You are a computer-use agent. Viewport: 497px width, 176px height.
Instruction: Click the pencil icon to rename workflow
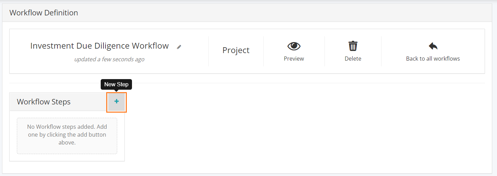[x=179, y=47]
